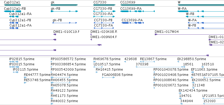Select EK142434.5prime feature

pyautogui.click(x=180, y=93)
